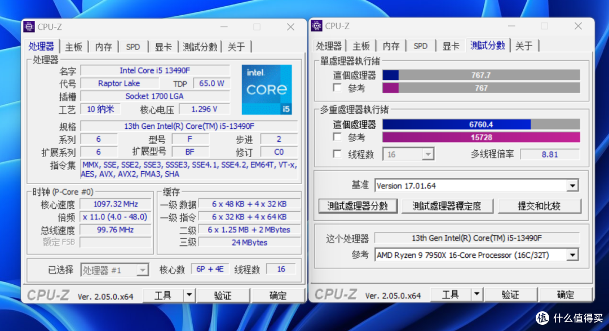Open 显卡 tab in the benchmark window
Viewport: 609px width, 331px height.
pyautogui.click(x=451, y=46)
